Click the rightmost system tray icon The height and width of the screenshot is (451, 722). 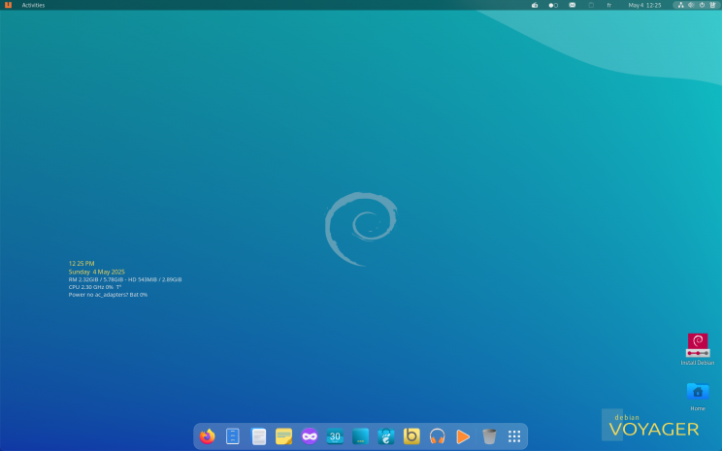point(713,5)
